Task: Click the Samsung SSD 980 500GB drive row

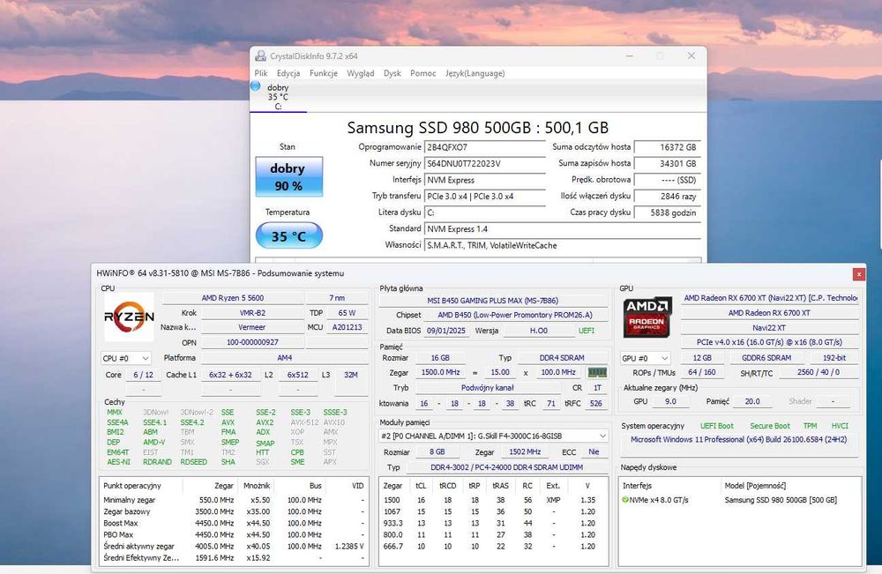Action: pyautogui.click(x=740, y=500)
